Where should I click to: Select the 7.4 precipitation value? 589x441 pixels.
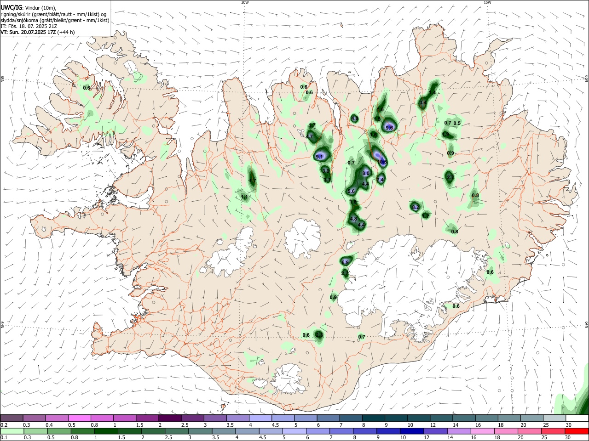click(380, 180)
